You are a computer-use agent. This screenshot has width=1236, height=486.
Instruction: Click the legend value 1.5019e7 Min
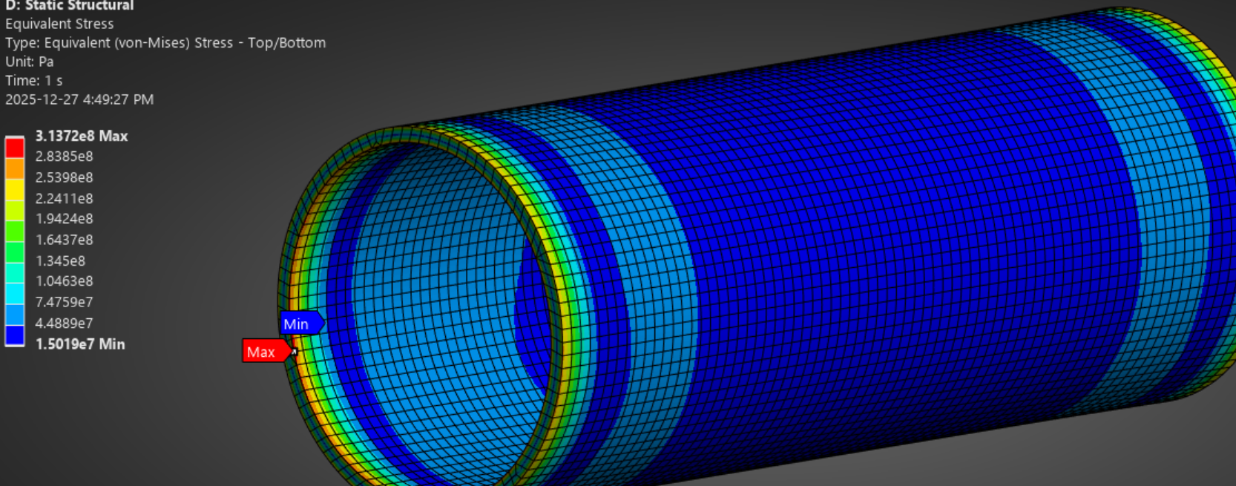[80, 344]
